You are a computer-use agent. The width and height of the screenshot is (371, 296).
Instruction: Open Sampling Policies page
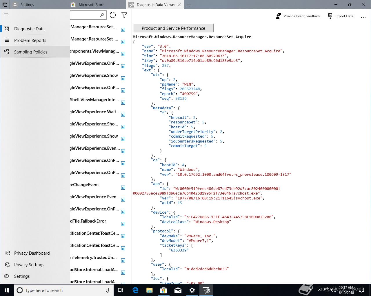click(x=35, y=52)
